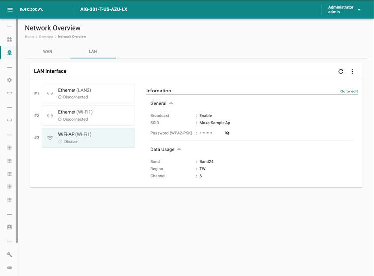Toggle password visibility eye icon
Screen dimensions: 374x276
(x=227, y=133)
